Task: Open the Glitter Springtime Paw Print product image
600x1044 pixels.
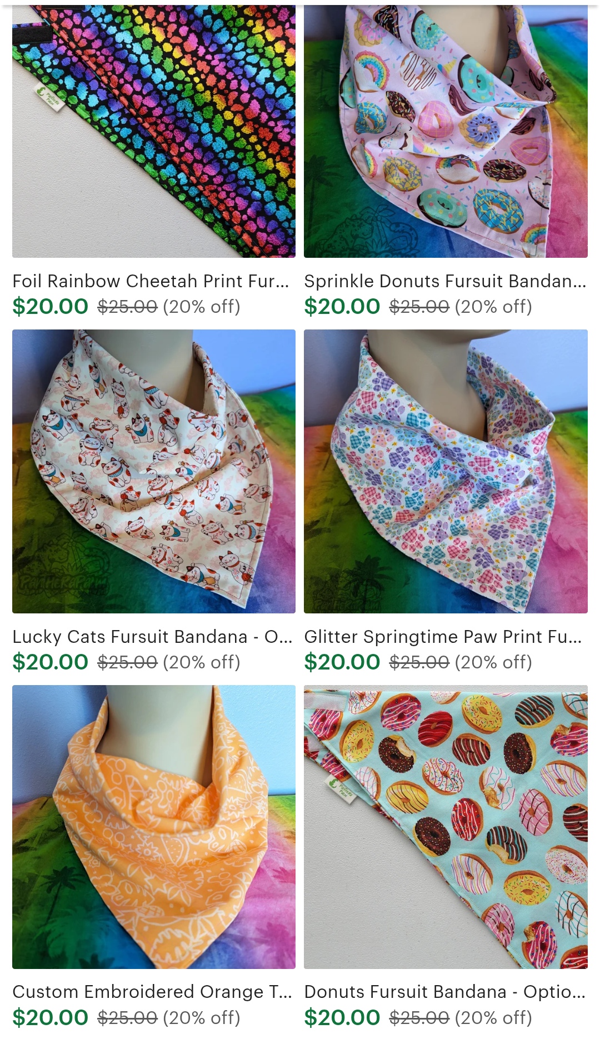Action: click(x=446, y=471)
